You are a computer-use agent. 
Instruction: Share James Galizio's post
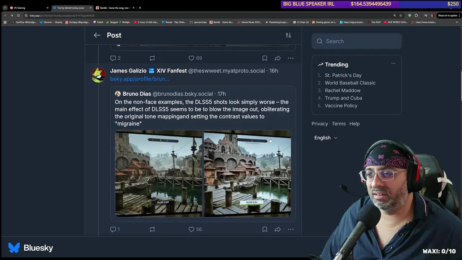pyautogui.click(x=278, y=229)
